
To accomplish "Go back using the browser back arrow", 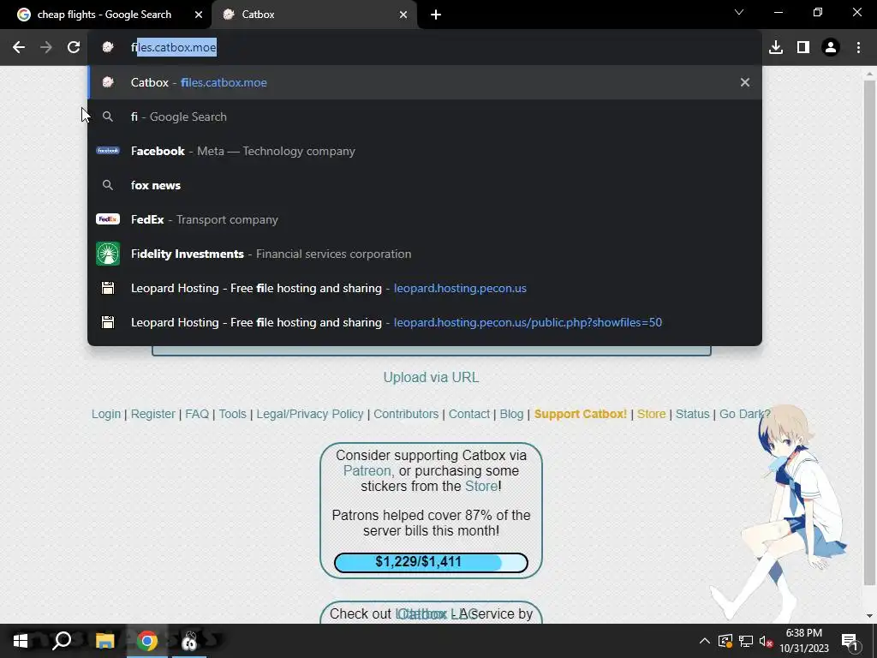I will [x=19, y=48].
